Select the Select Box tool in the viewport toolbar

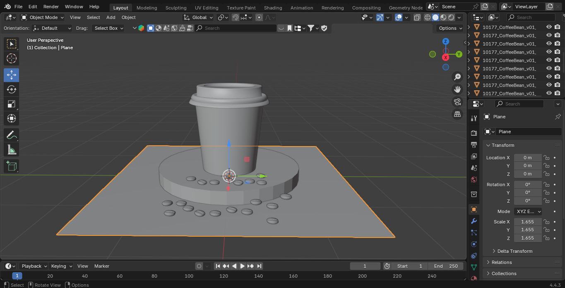(x=12, y=44)
